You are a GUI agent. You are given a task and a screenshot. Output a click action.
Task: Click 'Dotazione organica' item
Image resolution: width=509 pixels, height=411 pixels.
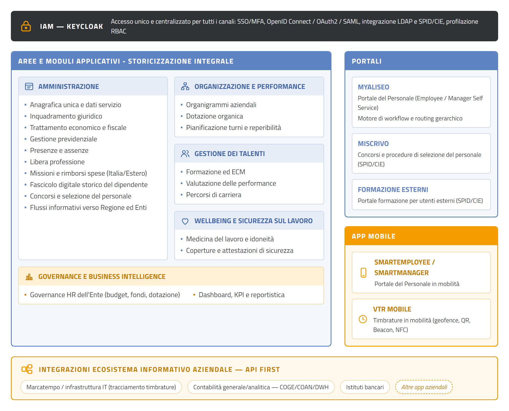[215, 116]
